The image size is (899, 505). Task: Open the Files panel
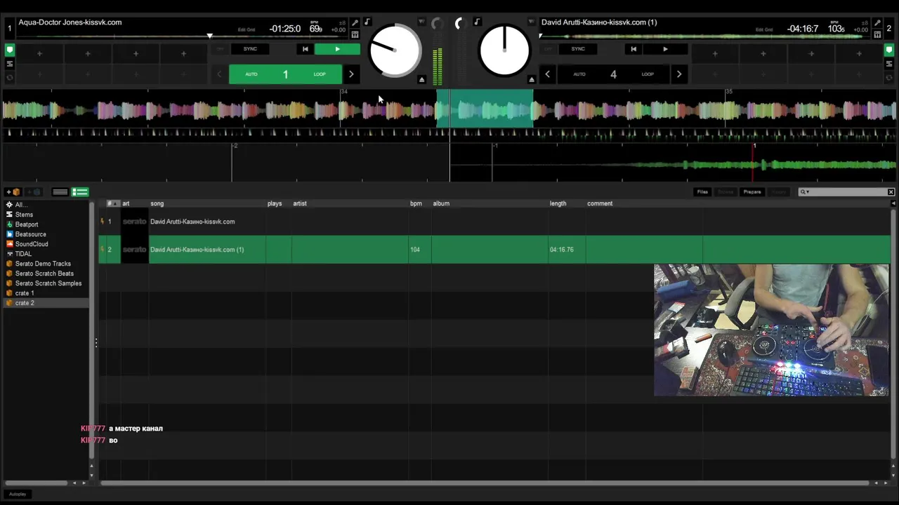tap(702, 192)
